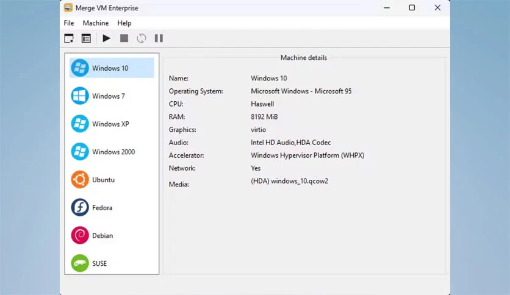Click '(HDA) windows_10.qcow2' media value
Viewport: 510px width, 295px height.
290,181
